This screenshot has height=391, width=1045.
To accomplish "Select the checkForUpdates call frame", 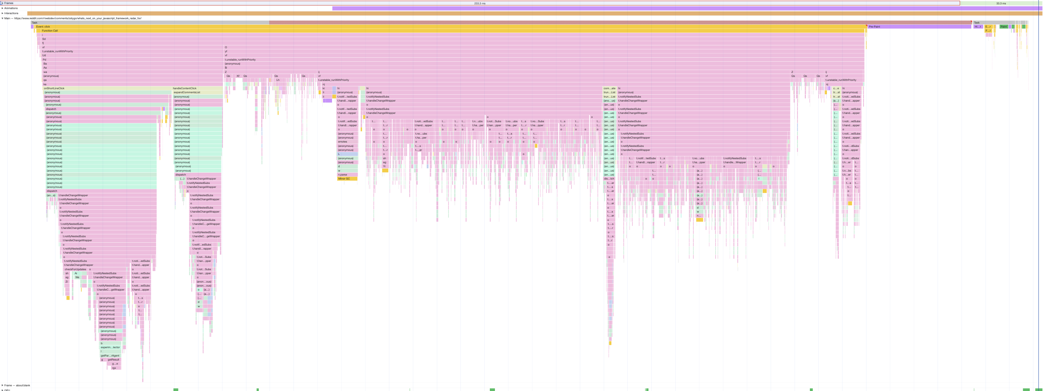I will point(75,269).
